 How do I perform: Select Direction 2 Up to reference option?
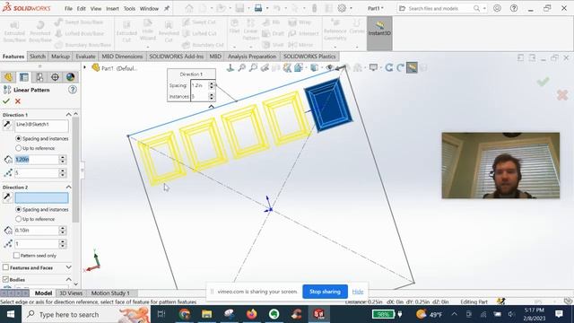click(18, 219)
